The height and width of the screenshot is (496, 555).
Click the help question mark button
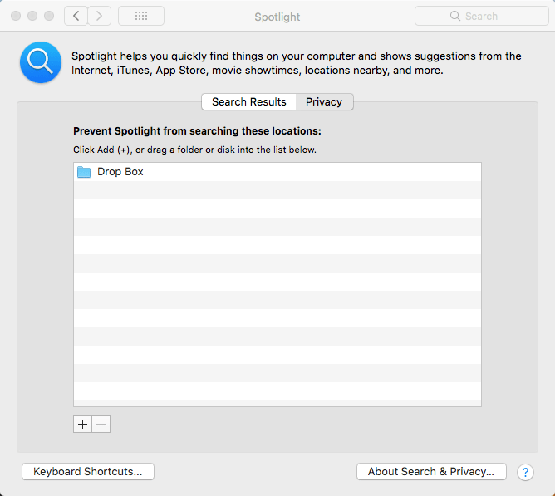point(525,472)
